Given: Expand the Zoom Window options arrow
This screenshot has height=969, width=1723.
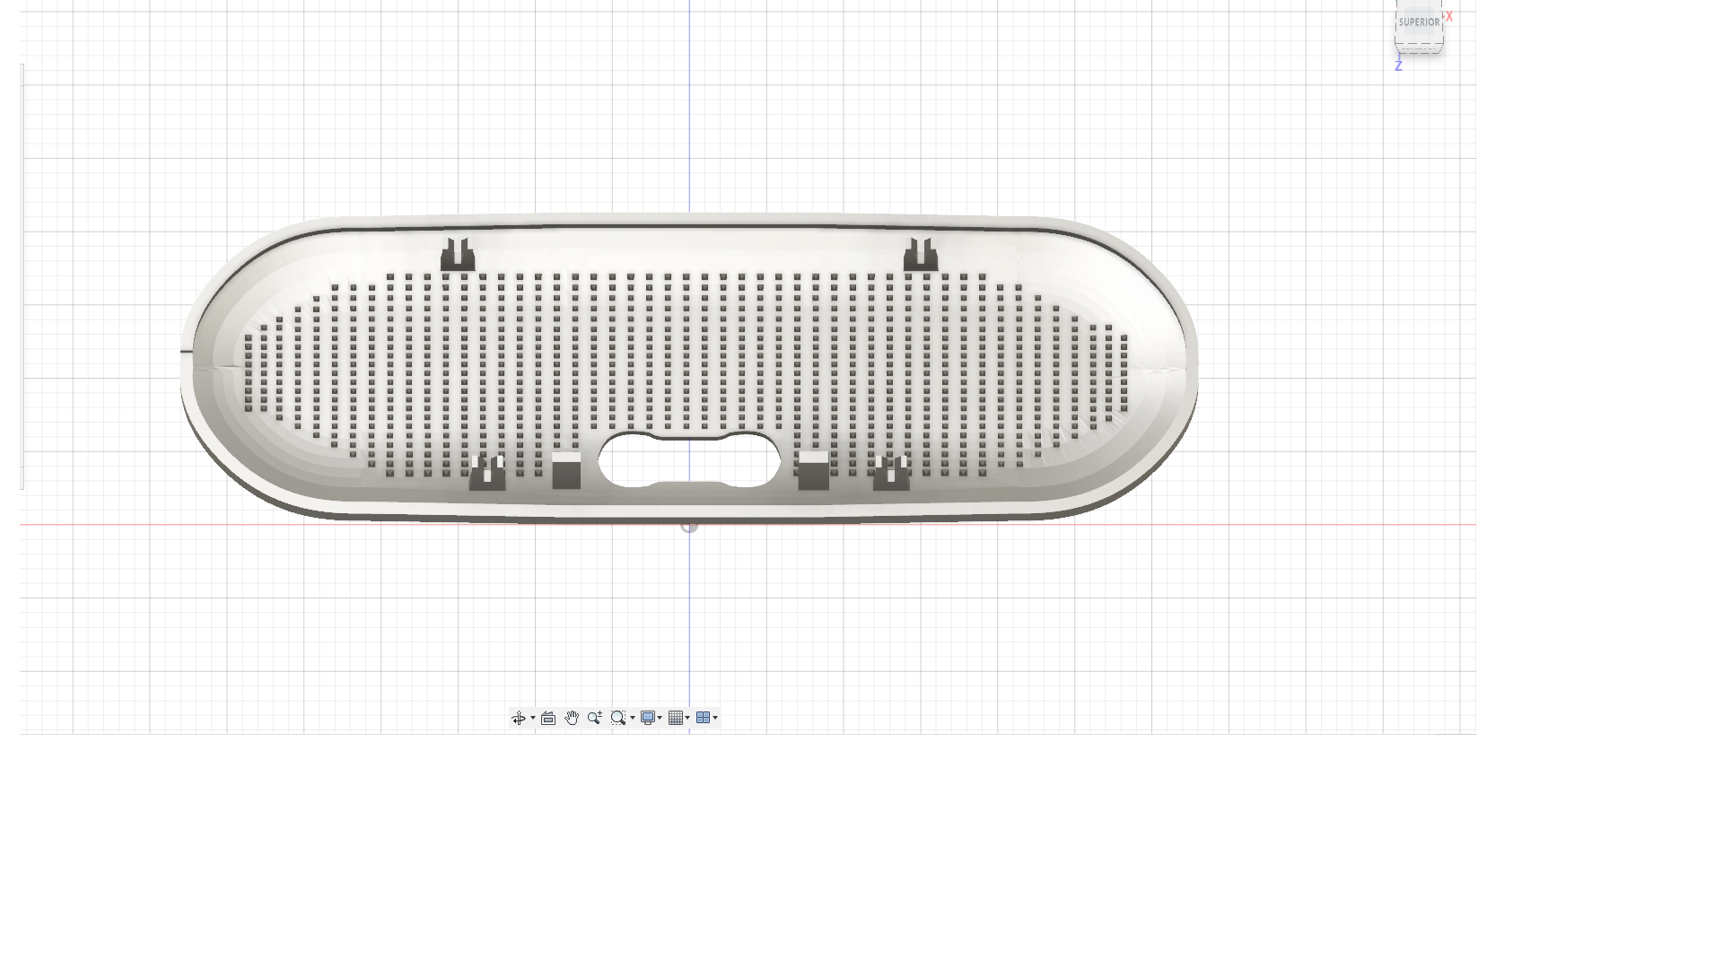Looking at the screenshot, I should (x=633, y=718).
